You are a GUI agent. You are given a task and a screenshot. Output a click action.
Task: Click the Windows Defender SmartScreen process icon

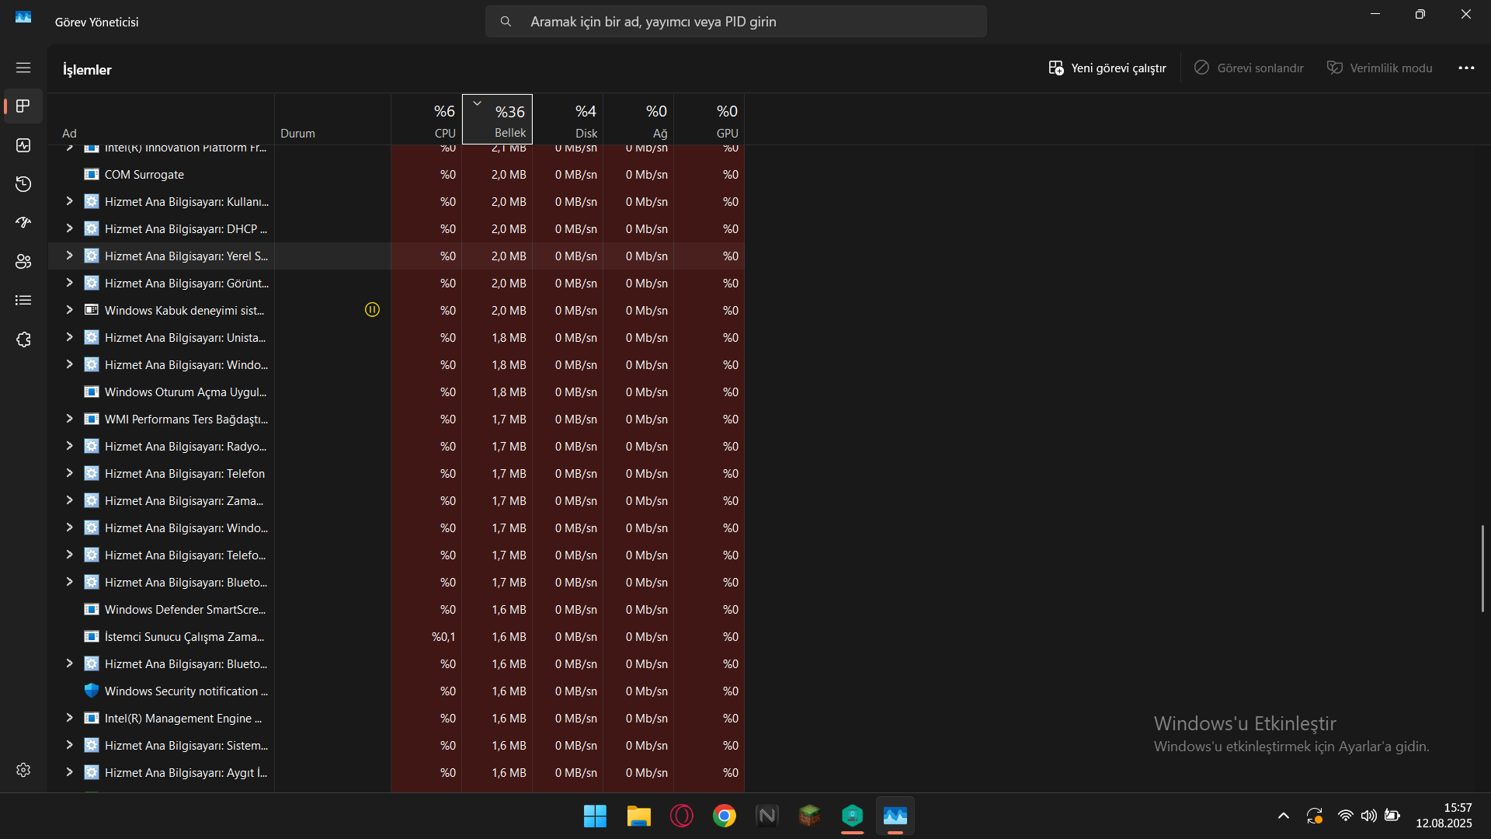click(x=92, y=609)
